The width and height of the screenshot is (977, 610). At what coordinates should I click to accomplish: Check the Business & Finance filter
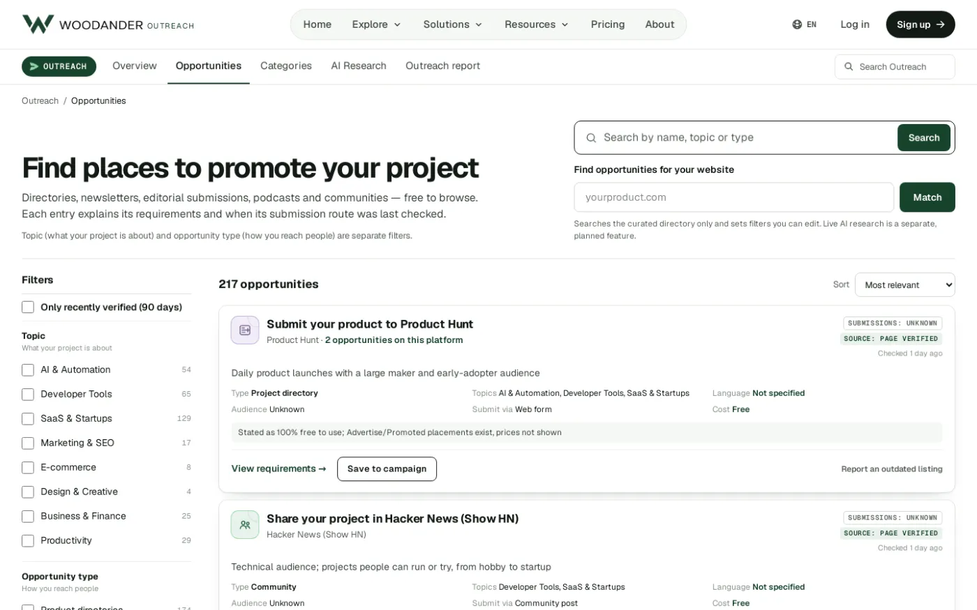(x=28, y=517)
